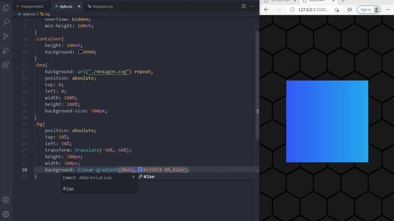
Task: Open Run and Debug view
Action: coord(6,50)
